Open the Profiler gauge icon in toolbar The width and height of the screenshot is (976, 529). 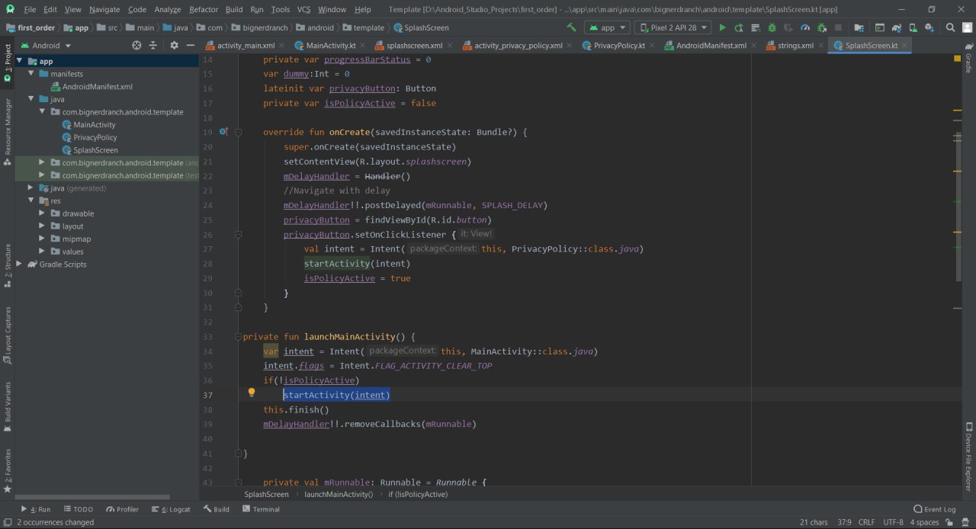[805, 27]
